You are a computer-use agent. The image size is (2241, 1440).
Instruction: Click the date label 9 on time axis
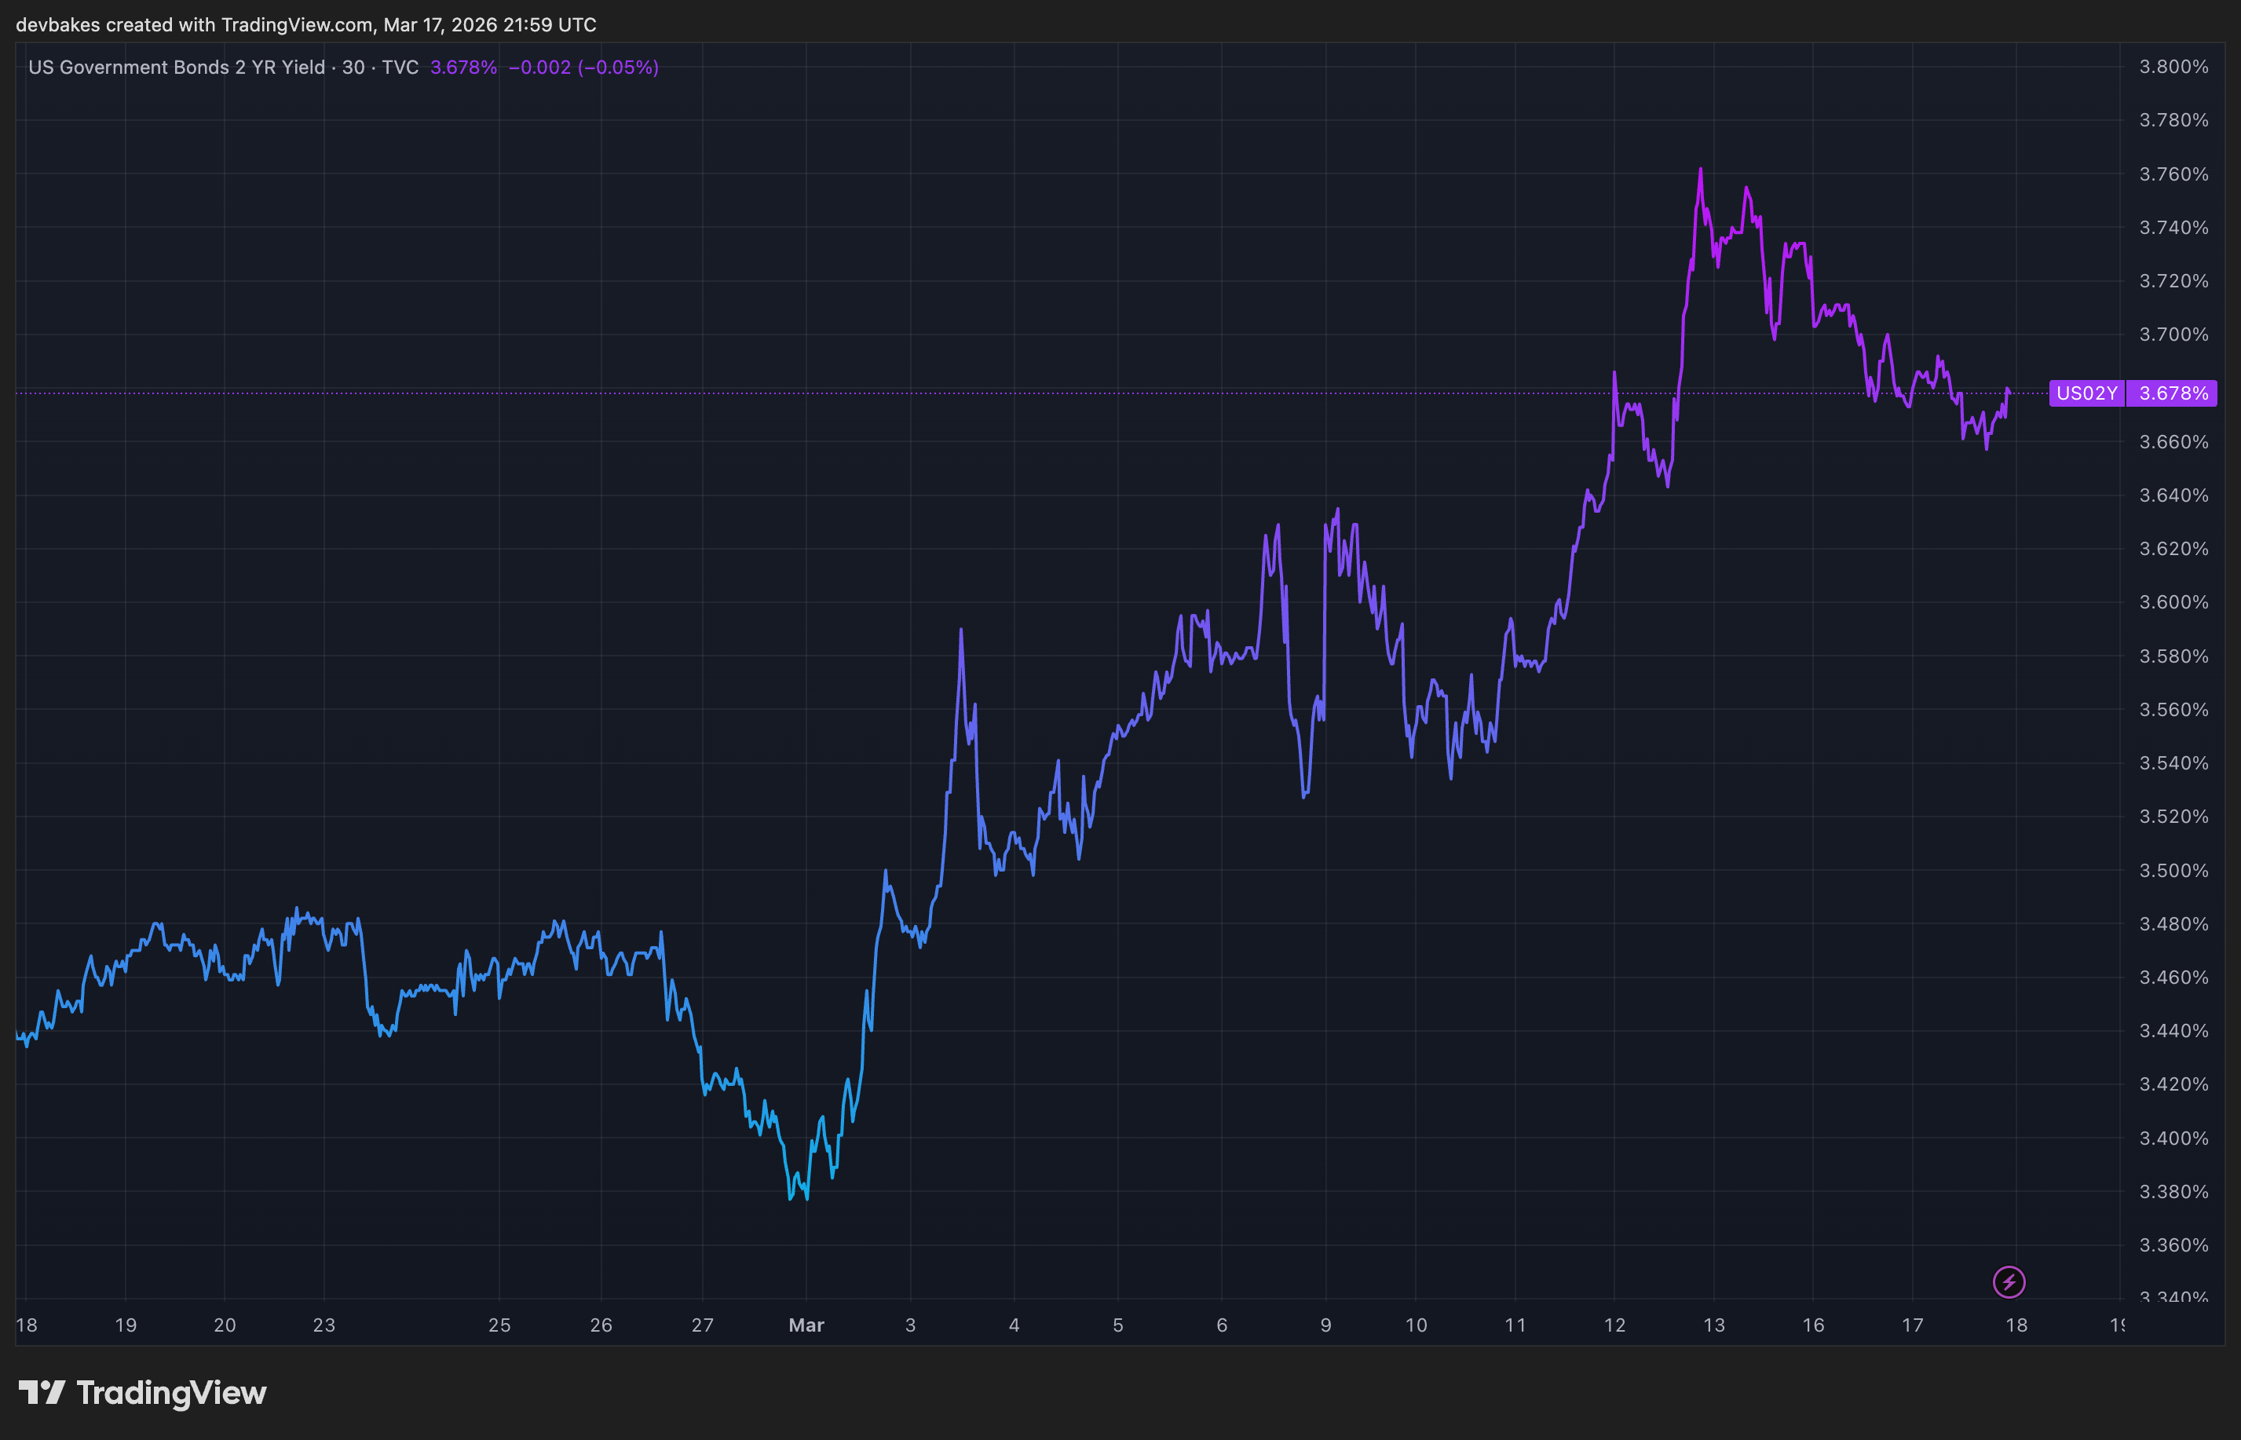click(1325, 1325)
